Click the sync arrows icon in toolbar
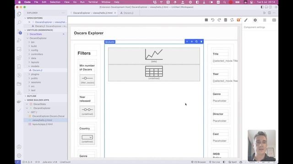 point(232,20)
